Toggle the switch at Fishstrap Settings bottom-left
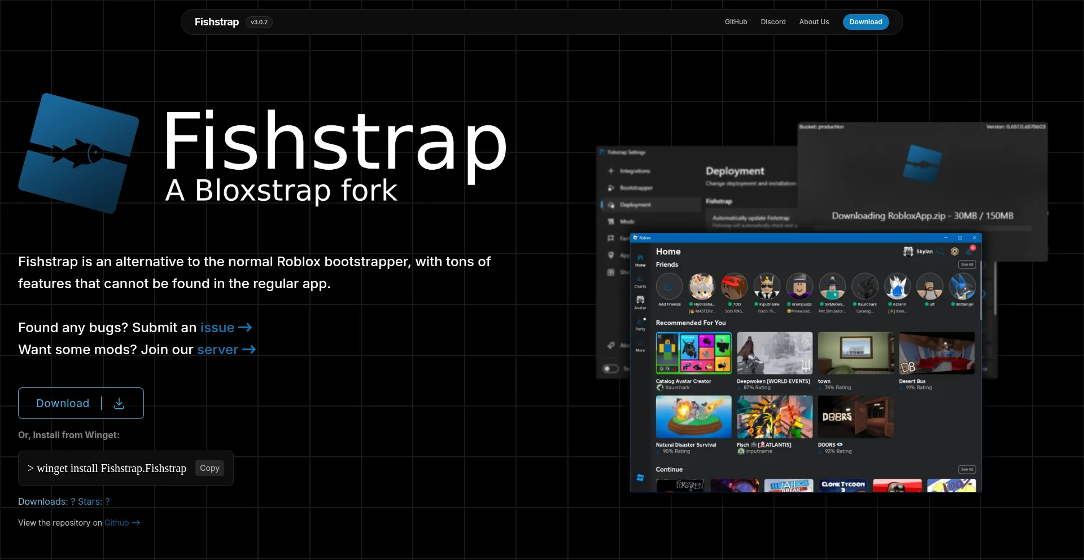The height and width of the screenshot is (560, 1084). click(611, 369)
